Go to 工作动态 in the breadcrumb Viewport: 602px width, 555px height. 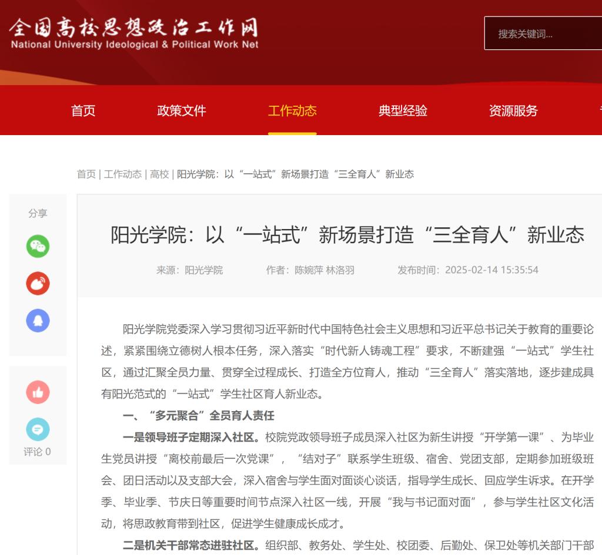(x=123, y=174)
